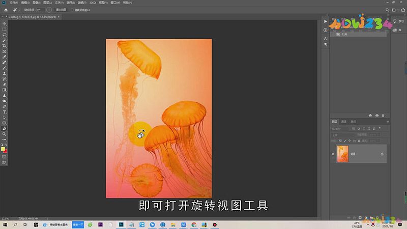The width and height of the screenshot is (407, 229).
Task: Click the share image icon at top right
Action: click(403, 10)
